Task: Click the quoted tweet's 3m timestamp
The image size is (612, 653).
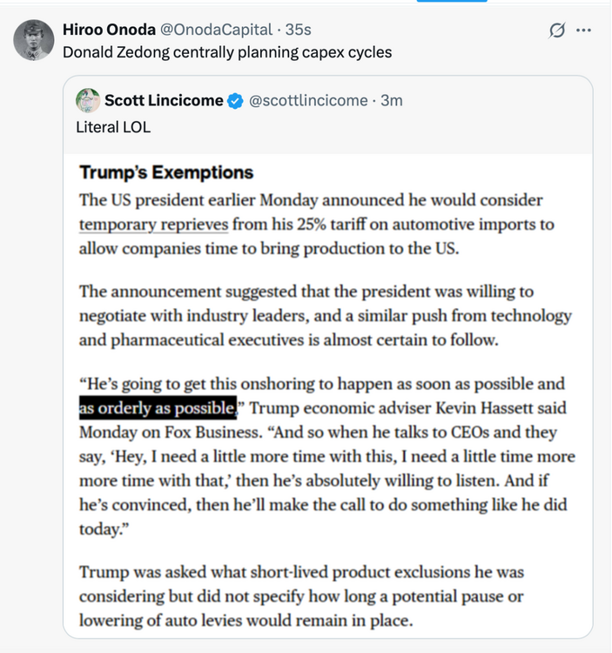Action: click(x=392, y=100)
